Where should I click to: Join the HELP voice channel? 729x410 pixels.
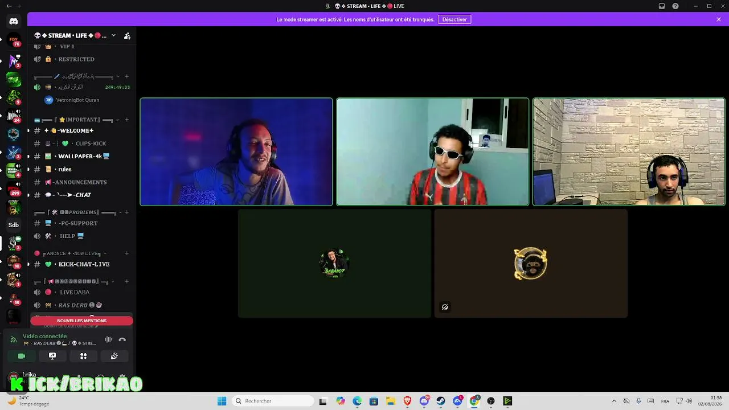pos(81,236)
